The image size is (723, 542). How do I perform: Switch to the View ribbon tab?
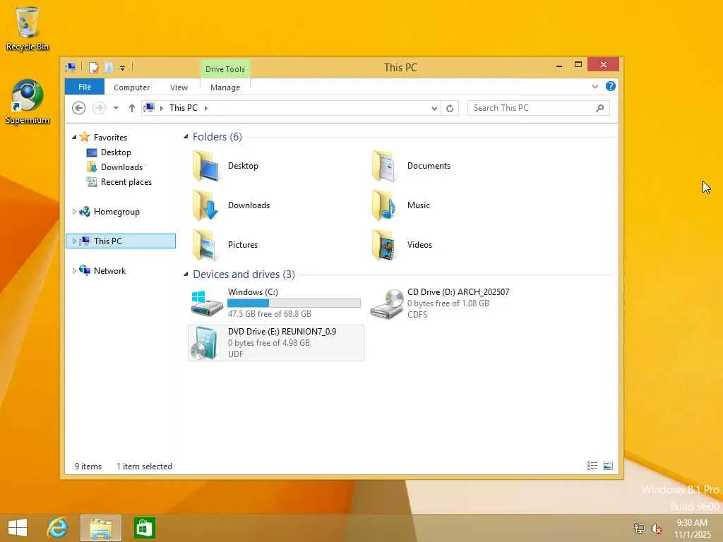point(179,88)
